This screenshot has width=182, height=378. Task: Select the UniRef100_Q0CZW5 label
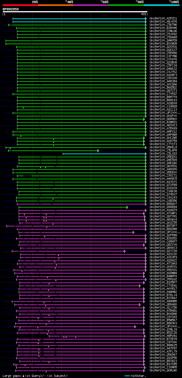point(163,138)
